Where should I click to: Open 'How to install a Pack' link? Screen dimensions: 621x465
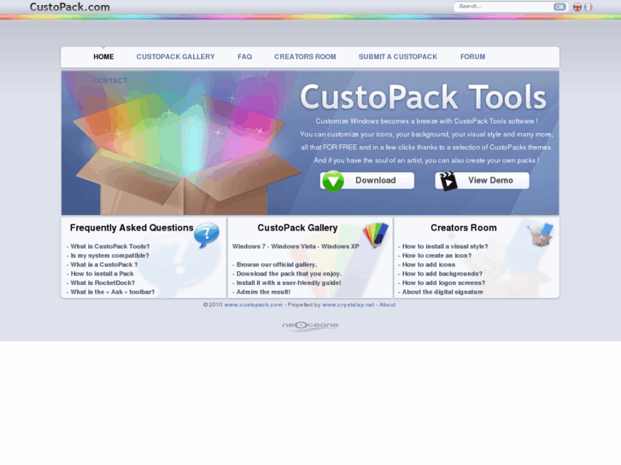[103, 274]
